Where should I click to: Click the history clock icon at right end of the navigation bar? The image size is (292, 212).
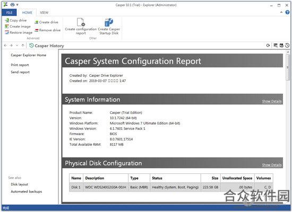click(287, 46)
